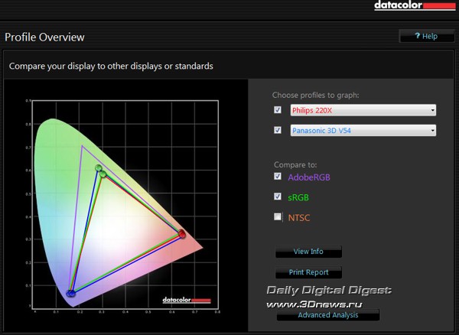Click the green primary marker on gamut chart
The height and width of the screenshot is (335, 459).
[x=99, y=168]
